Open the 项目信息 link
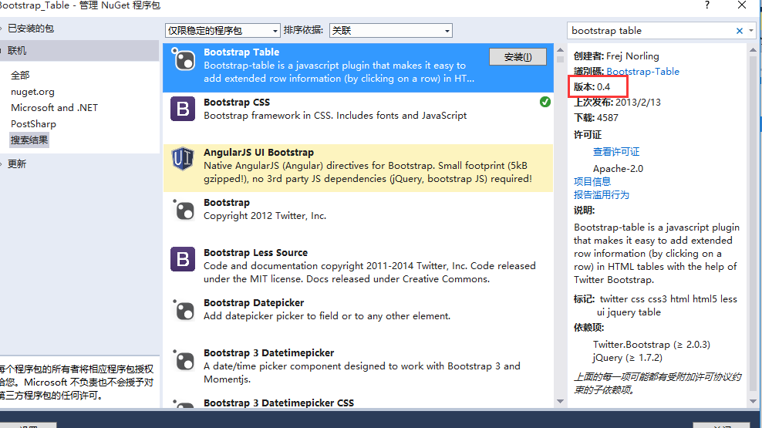 coord(592,182)
